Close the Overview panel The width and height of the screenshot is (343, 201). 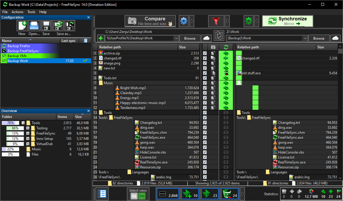(89, 111)
